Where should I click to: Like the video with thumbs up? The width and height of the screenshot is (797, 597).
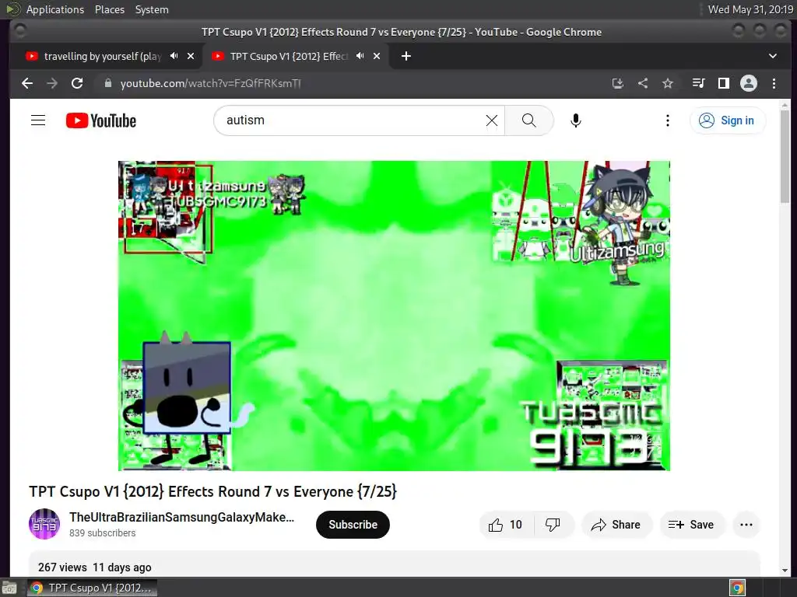(x=506, y=525)
